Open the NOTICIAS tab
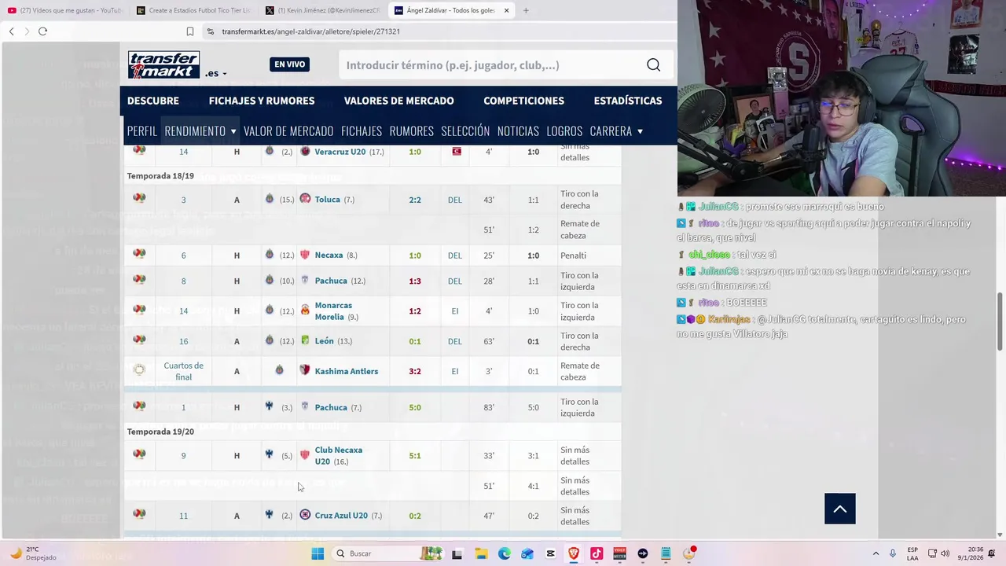Screen dimensions: 1006x566 tap(518, 131)
